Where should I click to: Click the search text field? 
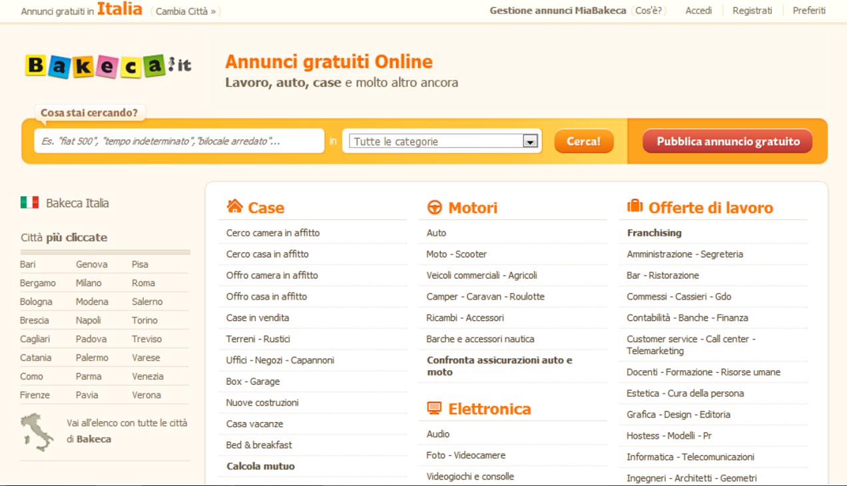[x=179, y=141]
